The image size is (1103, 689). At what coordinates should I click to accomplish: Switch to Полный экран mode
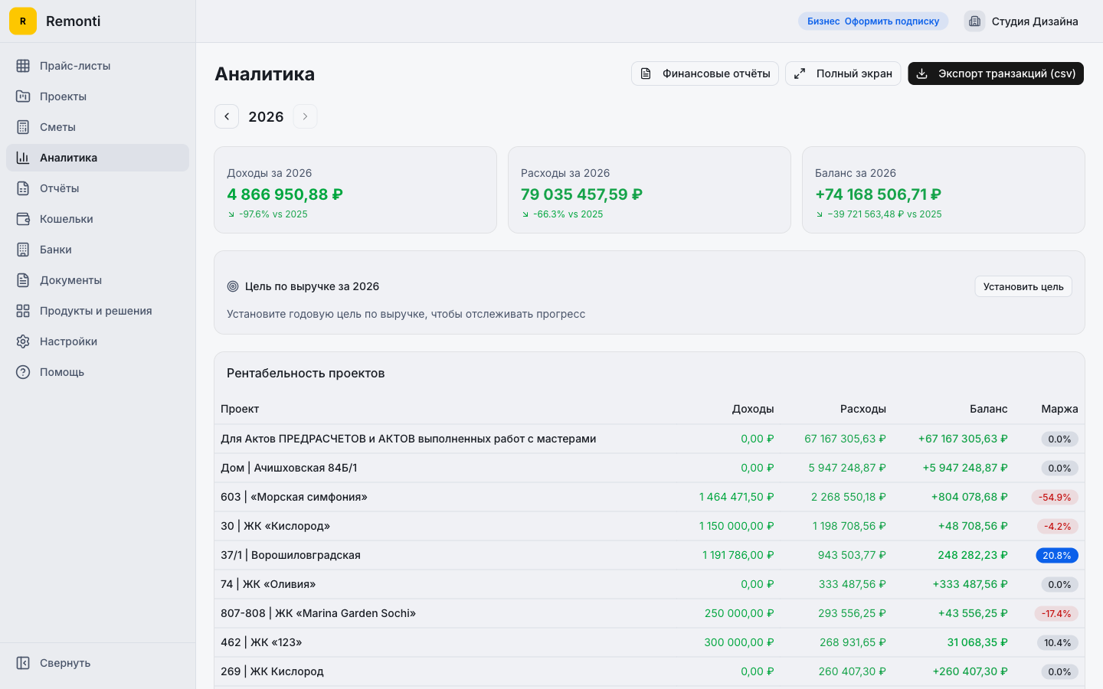point(843,73)
